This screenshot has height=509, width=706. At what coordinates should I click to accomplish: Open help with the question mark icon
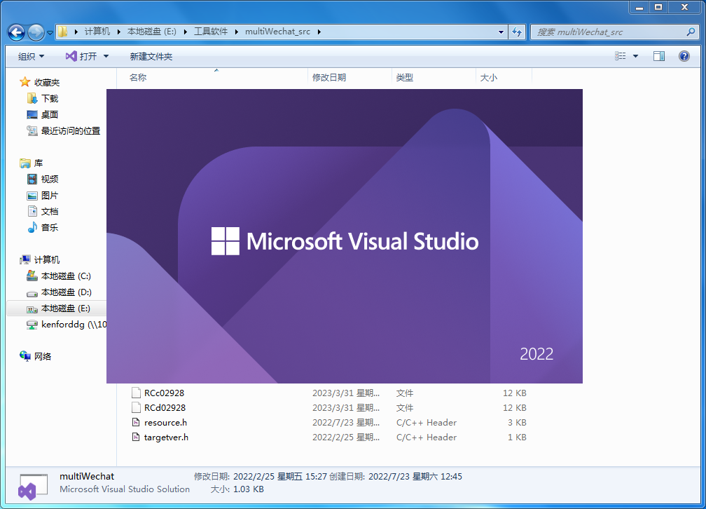684,56
